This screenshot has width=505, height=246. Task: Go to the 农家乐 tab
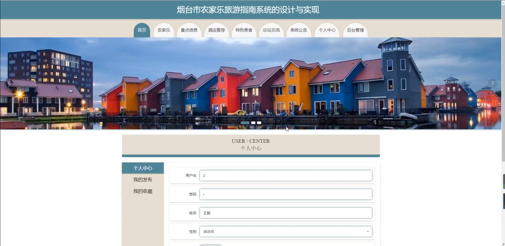pyautogui.click(x=164, y=30)
